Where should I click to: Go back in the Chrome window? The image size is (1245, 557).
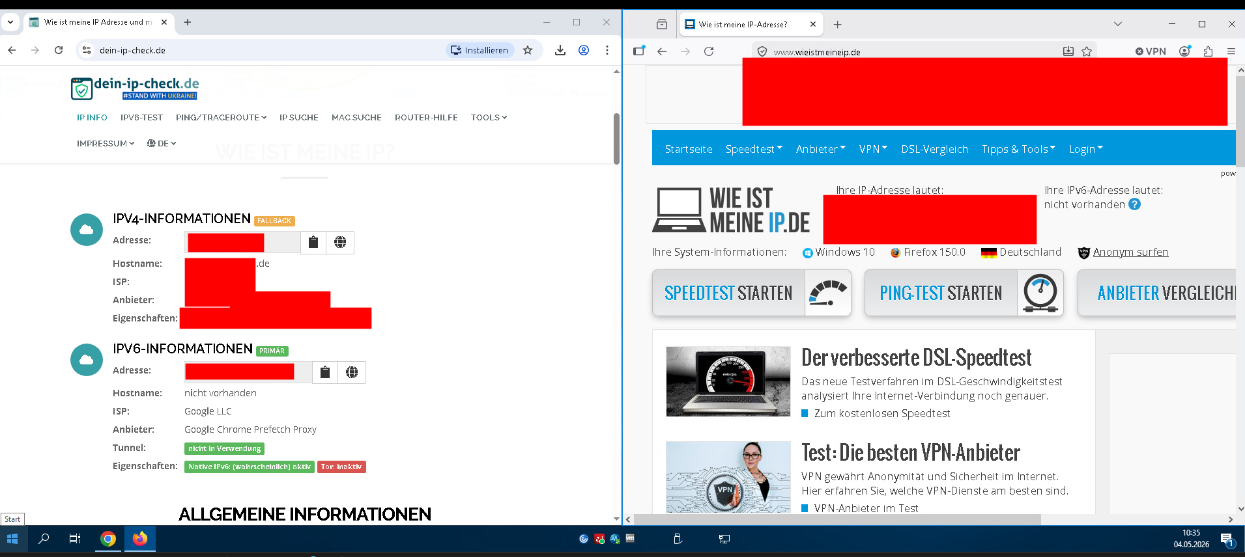pyautogui.click(x=12, y=50)
